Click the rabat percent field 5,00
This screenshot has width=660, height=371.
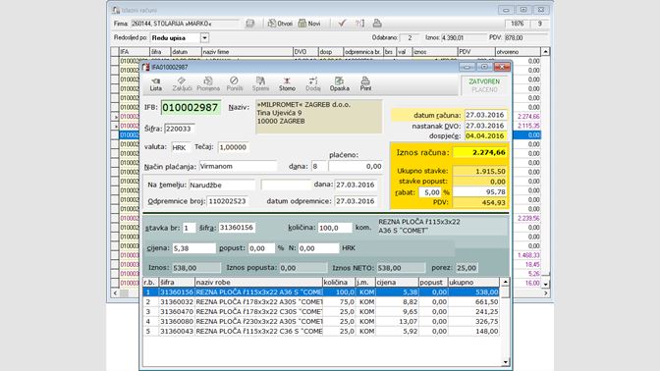click(x=430, y=192)
